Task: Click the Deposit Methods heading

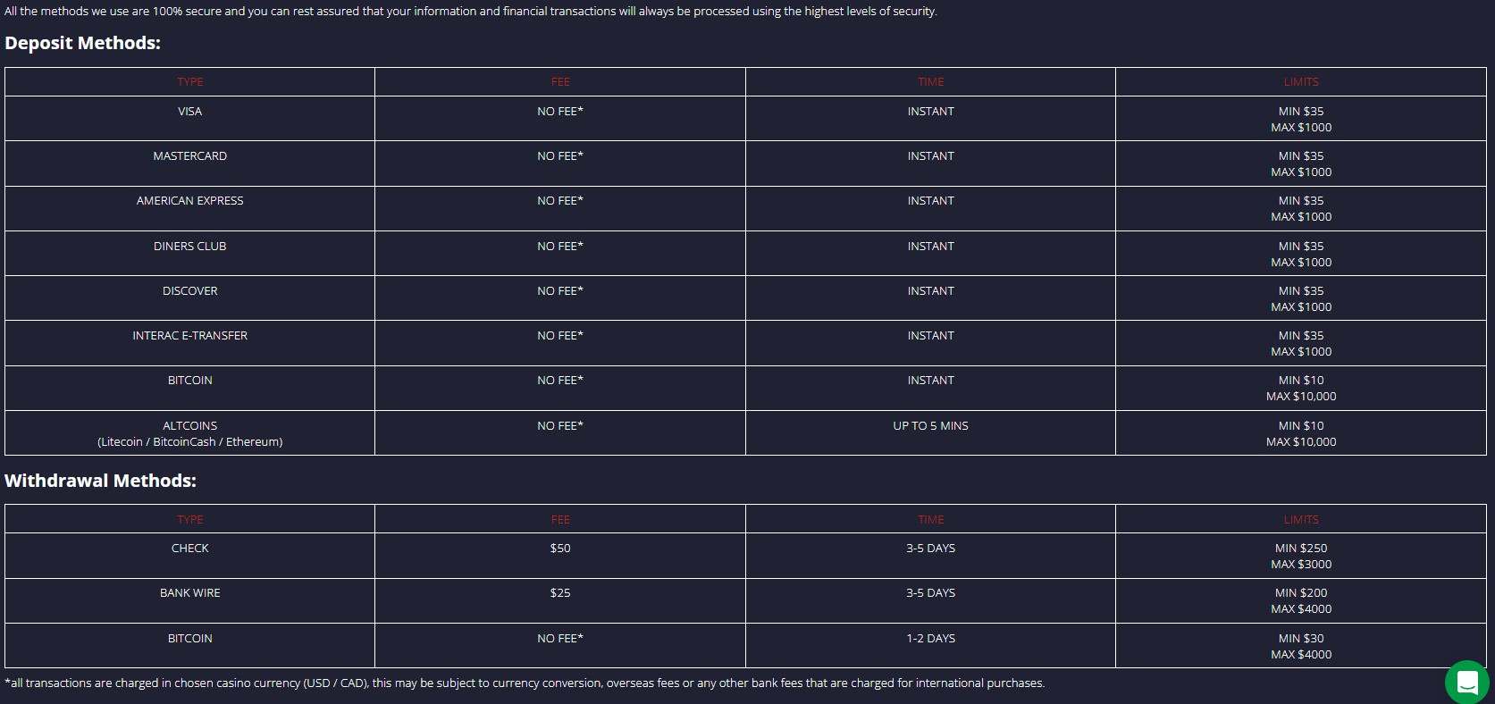Action: tap(82, 43)
